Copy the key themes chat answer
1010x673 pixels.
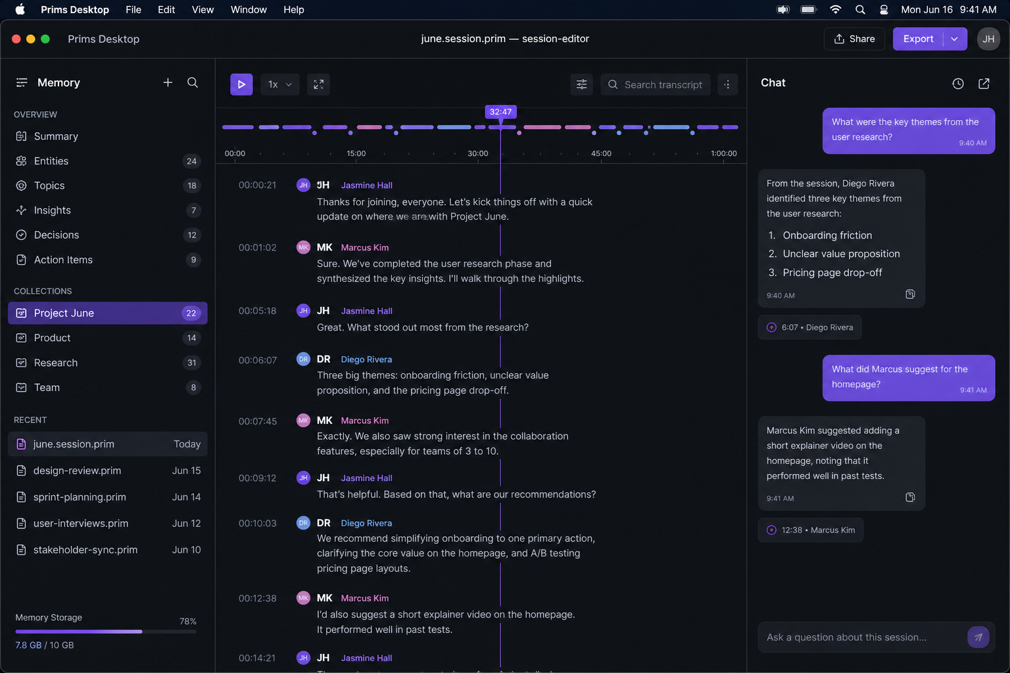click(x=910, y=294)
